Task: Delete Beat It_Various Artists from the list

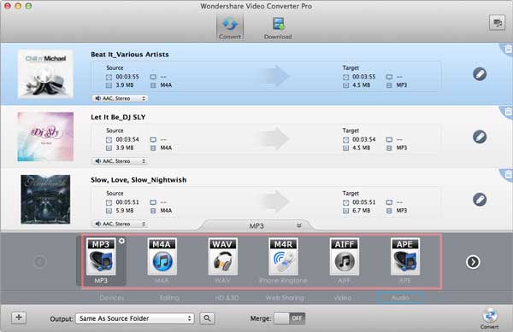Action: tap(508, 49)
